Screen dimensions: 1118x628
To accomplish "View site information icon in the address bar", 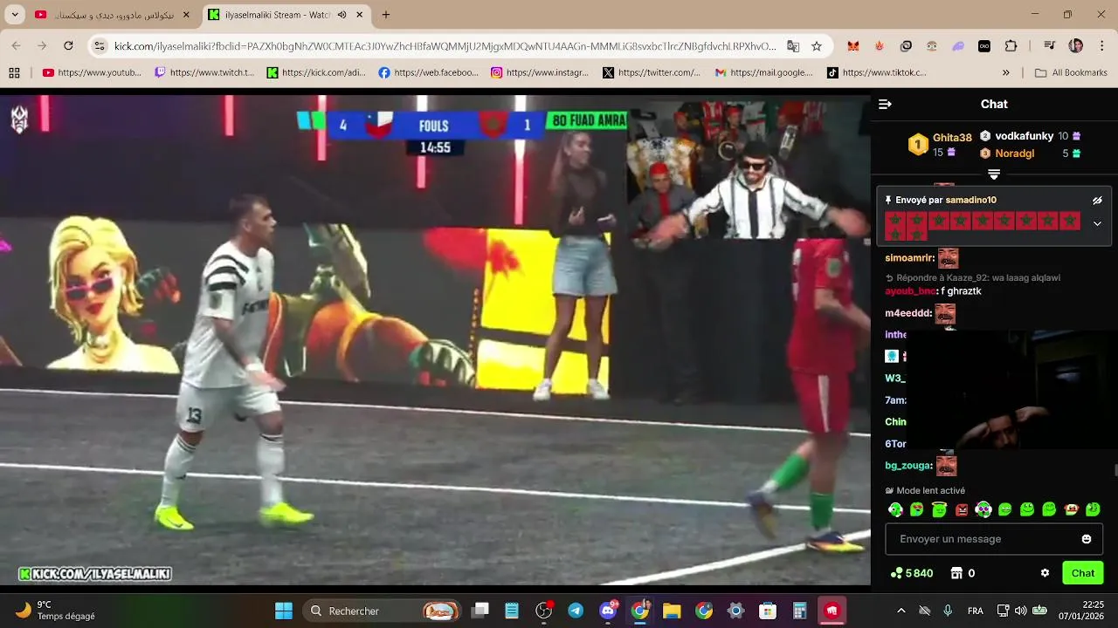I will (100, 46).
